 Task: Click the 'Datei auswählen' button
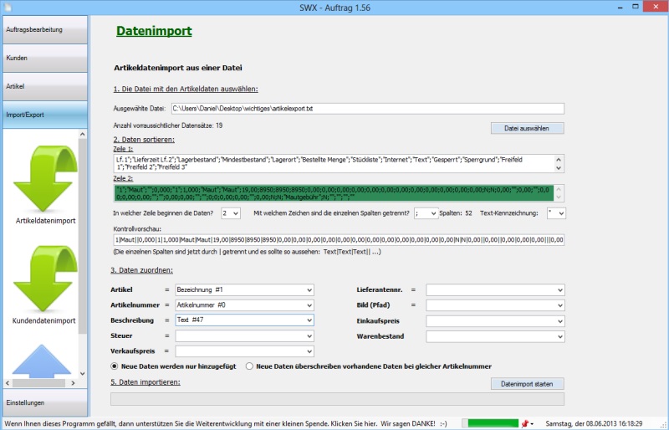[527, 128]
